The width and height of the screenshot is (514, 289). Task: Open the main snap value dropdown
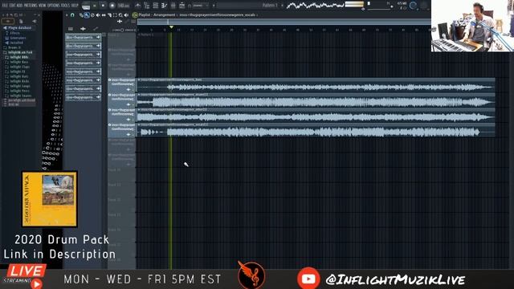pos(200,6)
